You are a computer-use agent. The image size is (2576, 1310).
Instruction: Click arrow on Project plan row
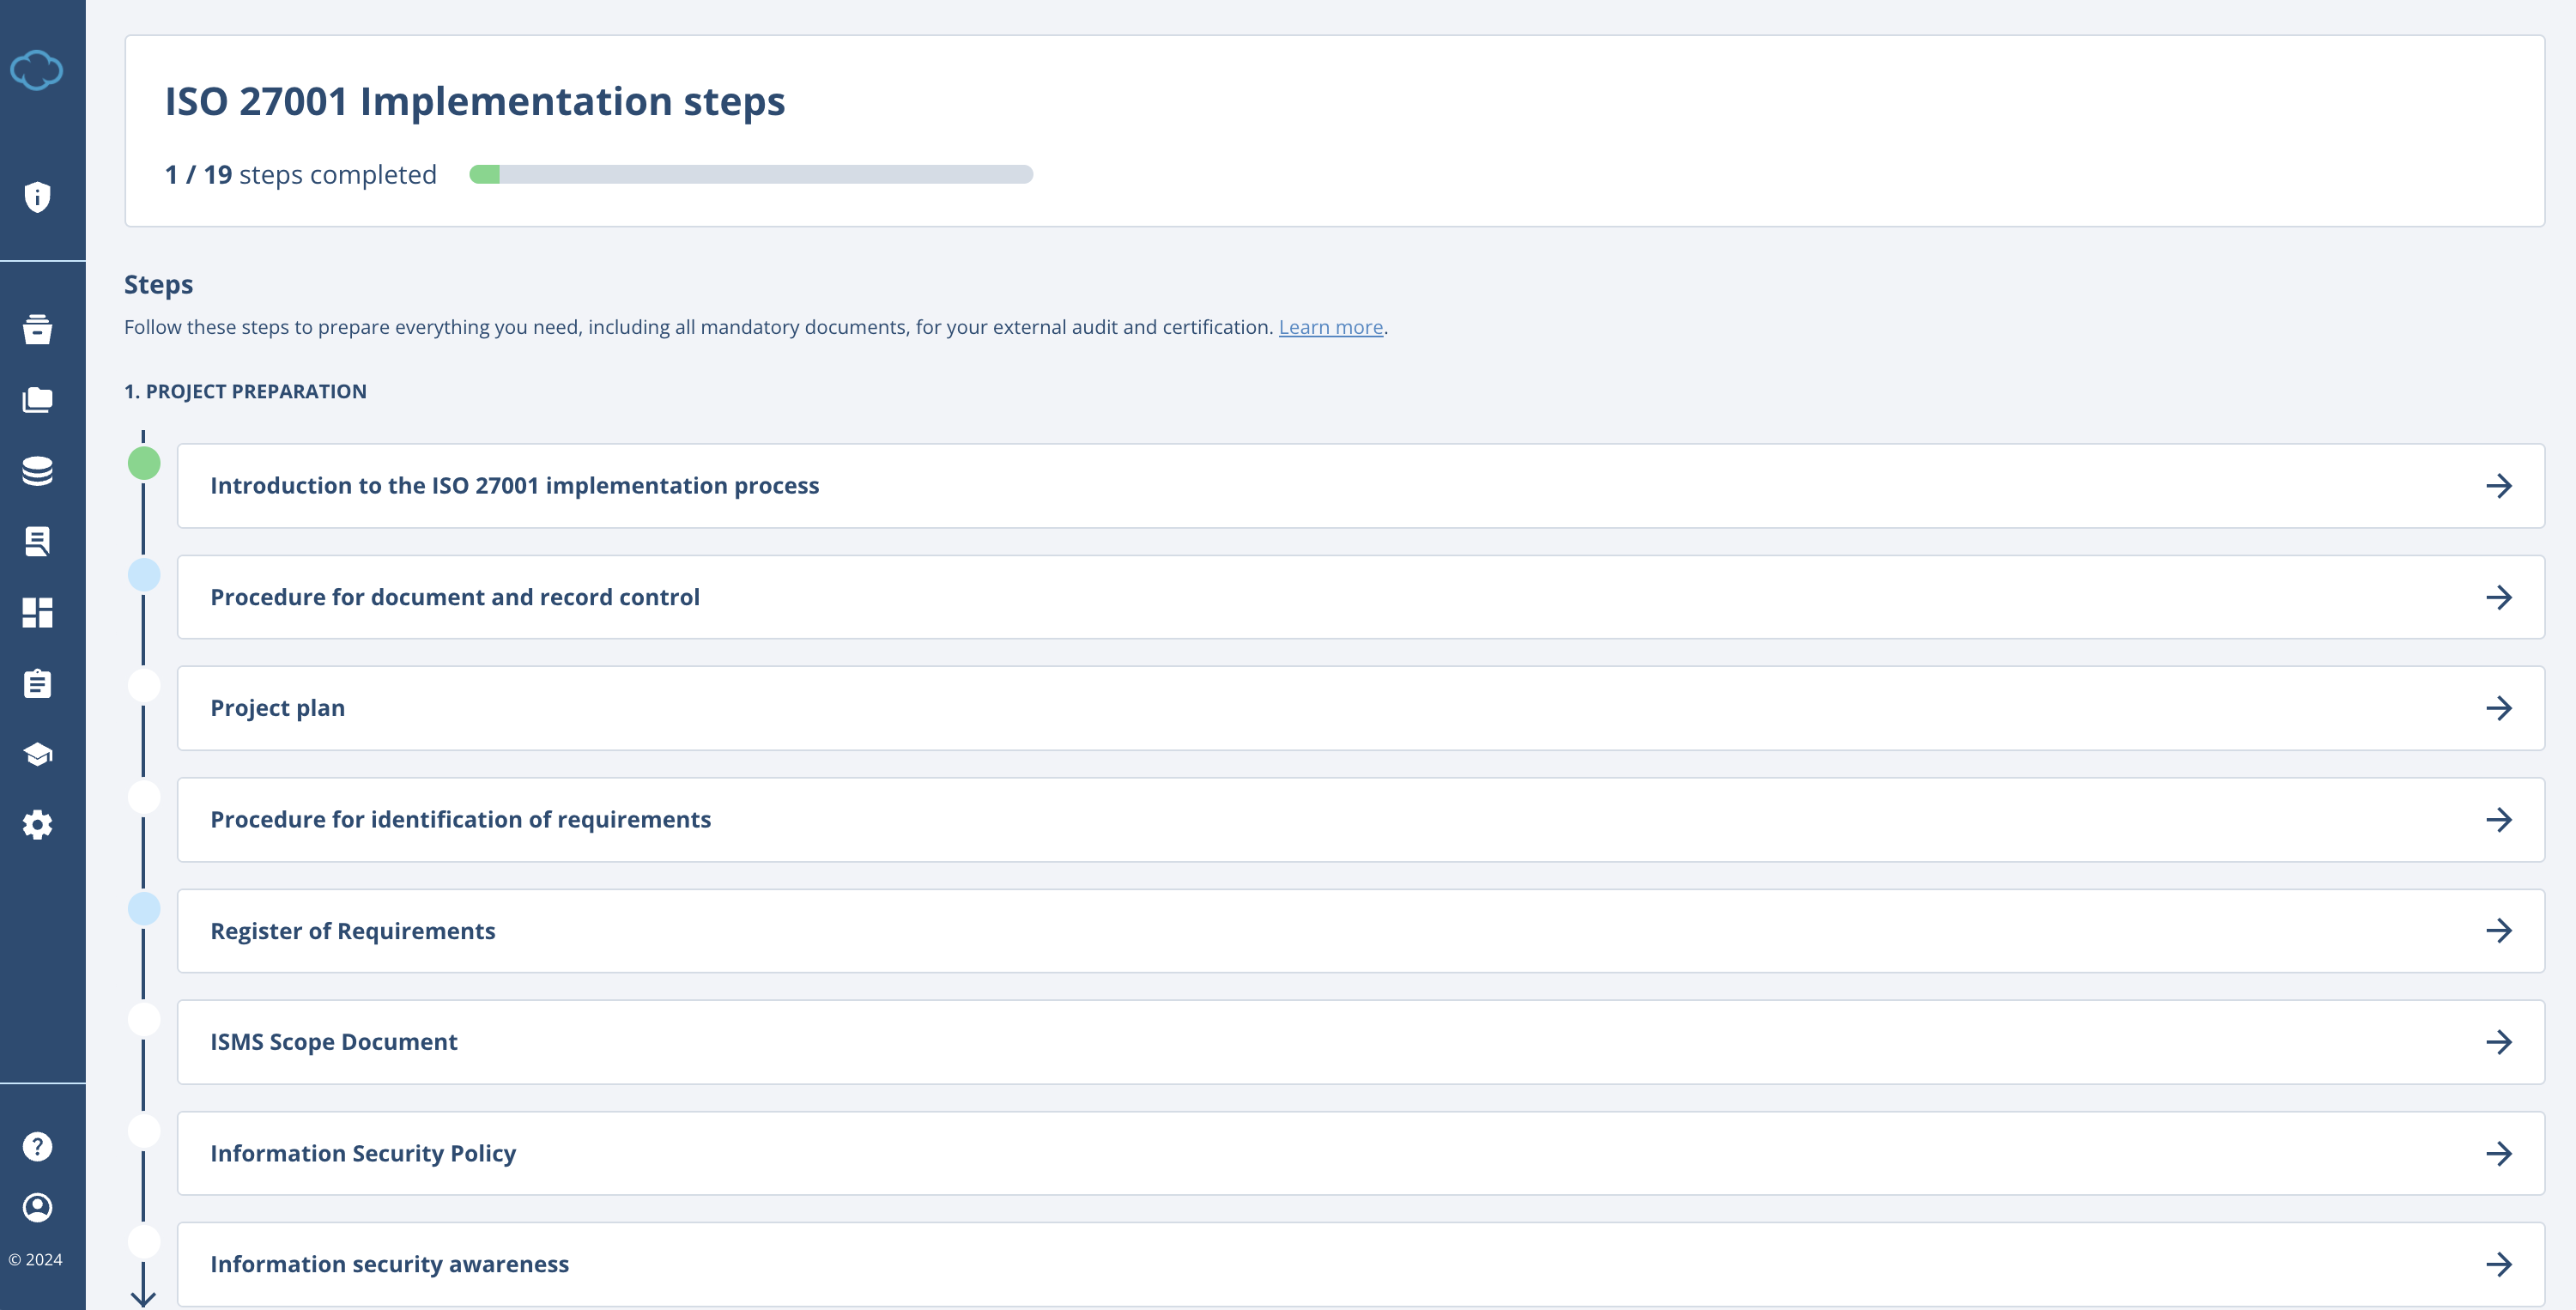(x=2498, y=708)
